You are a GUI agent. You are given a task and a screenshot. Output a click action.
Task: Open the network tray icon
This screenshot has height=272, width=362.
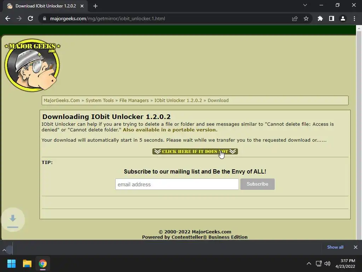tap(319, 263)
